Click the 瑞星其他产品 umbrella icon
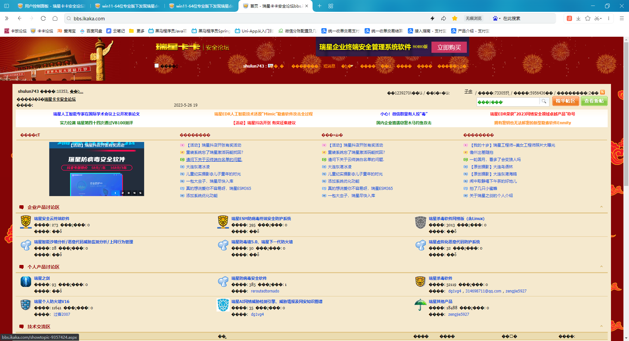 [420, 305]
